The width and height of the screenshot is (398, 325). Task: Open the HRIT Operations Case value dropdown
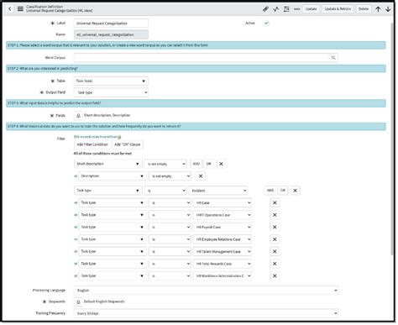click(x=223, y=215)
